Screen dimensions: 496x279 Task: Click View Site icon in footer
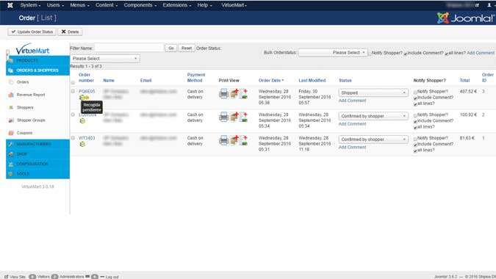7,277
